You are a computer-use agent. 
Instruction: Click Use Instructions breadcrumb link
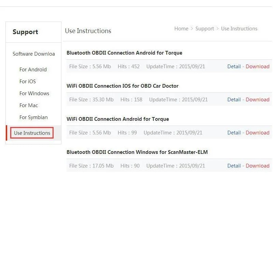pyautogui.click(x=239, y=29)
